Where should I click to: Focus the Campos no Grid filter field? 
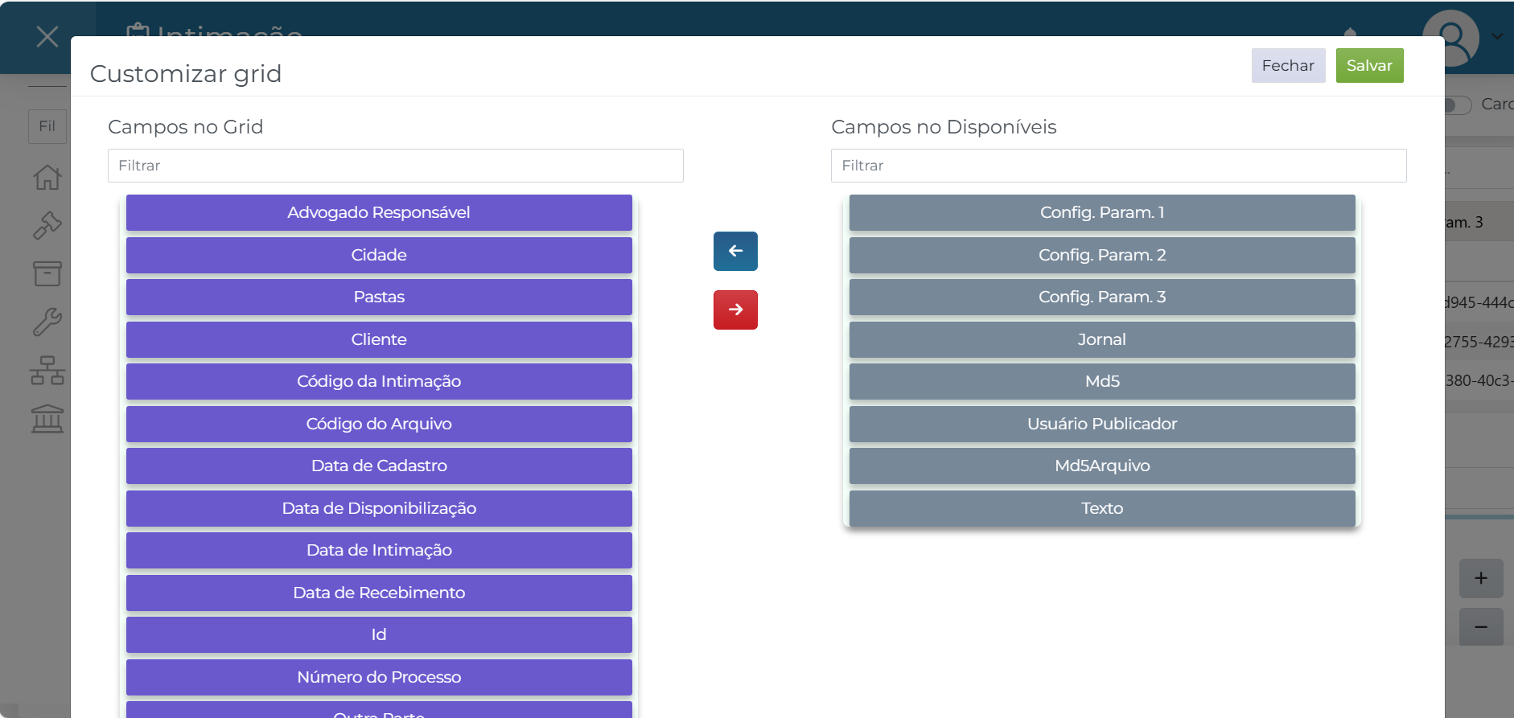[x=396, y=166]
